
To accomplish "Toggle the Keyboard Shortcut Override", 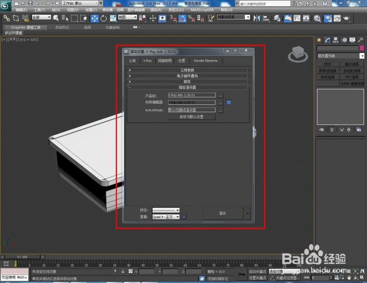I will pos(162,18).
